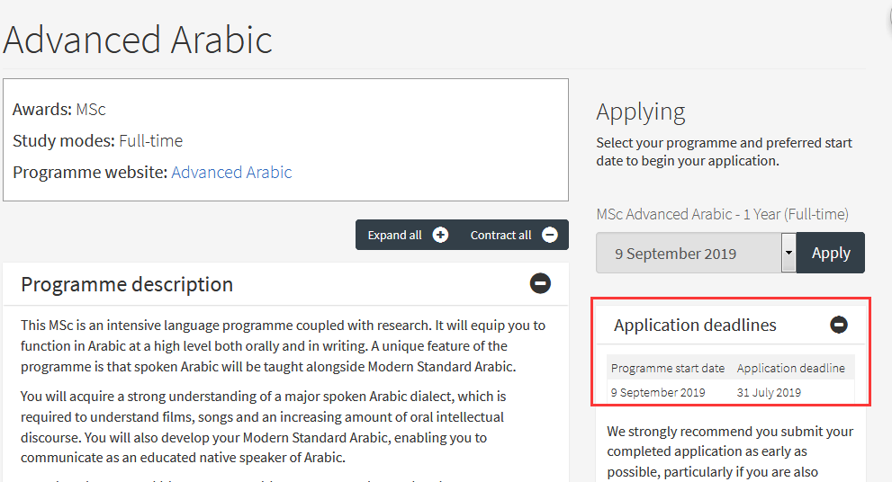The height and width of the screenshot is (482, 892).
Task: Click the Application deadline column header
Action: (790, 369)
